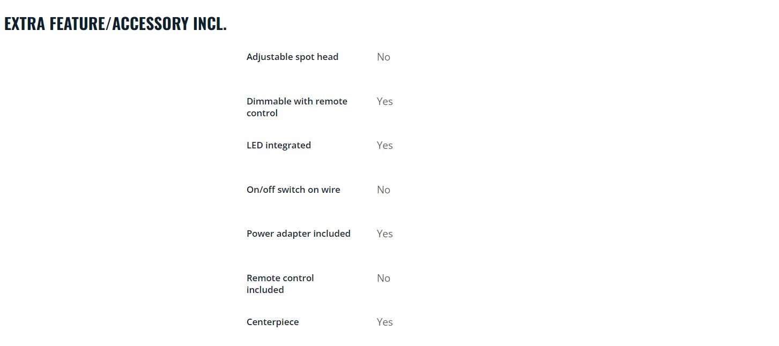Click the Yes value for Dimmable with remote control

point(385,101)
